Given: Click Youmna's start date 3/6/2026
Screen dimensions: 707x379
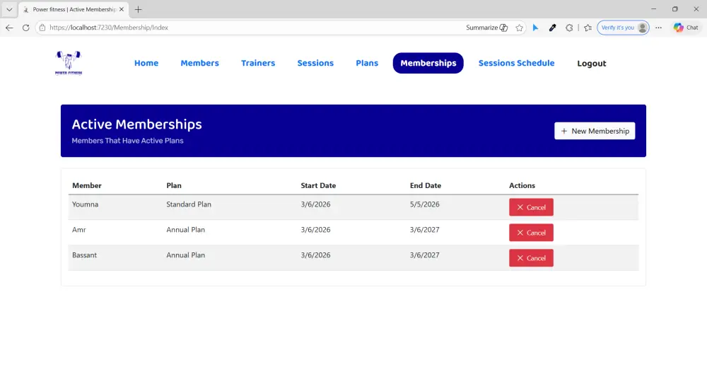Looking at the screenshot, I should [x=315, y=204].
